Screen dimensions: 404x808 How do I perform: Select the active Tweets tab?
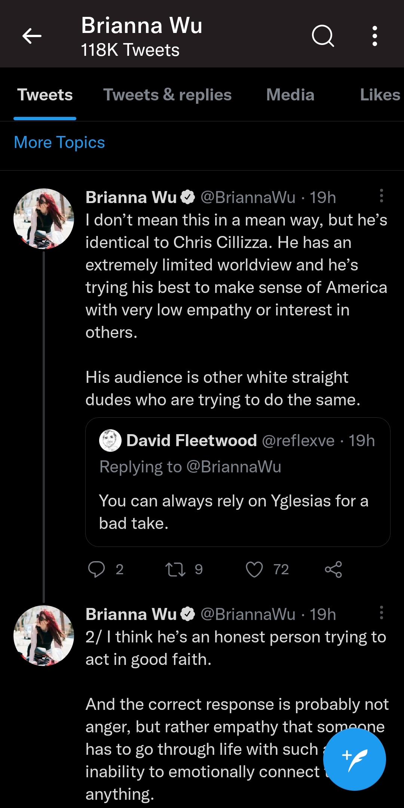click(x=45, y=95)
